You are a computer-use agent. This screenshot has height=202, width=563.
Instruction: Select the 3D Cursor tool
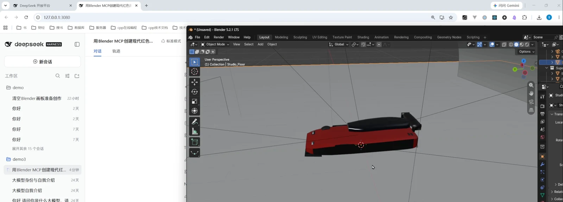(195, 71)
